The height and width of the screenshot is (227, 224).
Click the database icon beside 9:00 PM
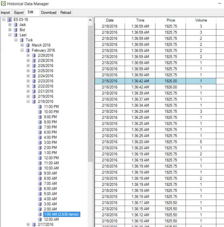pos(40,117)
